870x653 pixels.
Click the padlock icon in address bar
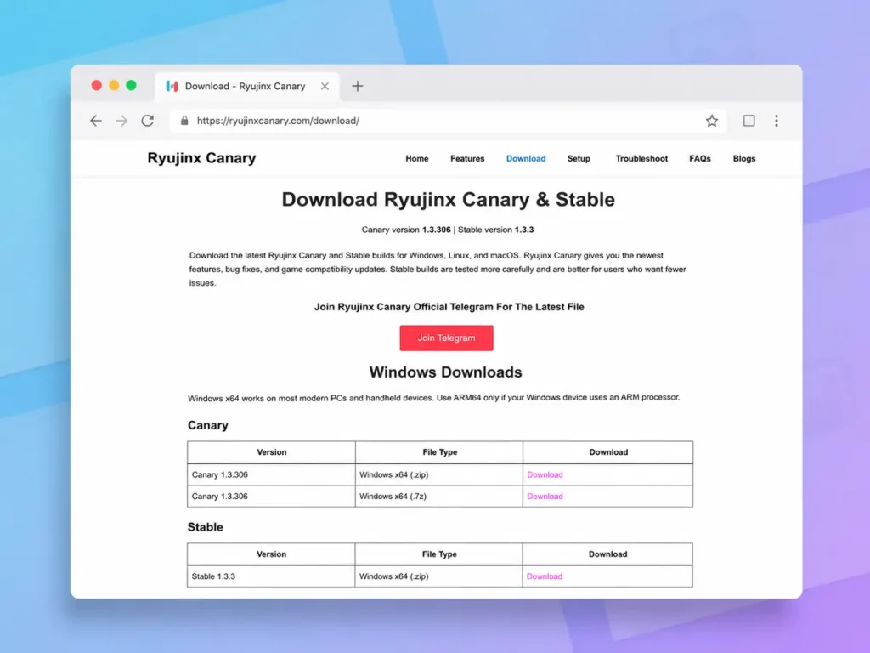[184, 121]
